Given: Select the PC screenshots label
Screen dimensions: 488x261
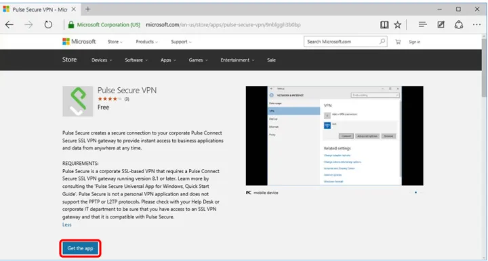Looking at the screenshot, I should (248, 193).
